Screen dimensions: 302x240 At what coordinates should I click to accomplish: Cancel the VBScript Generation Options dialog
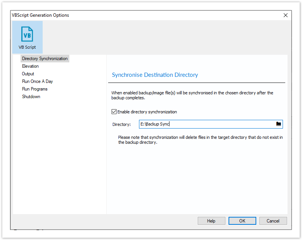coord(273,221)
